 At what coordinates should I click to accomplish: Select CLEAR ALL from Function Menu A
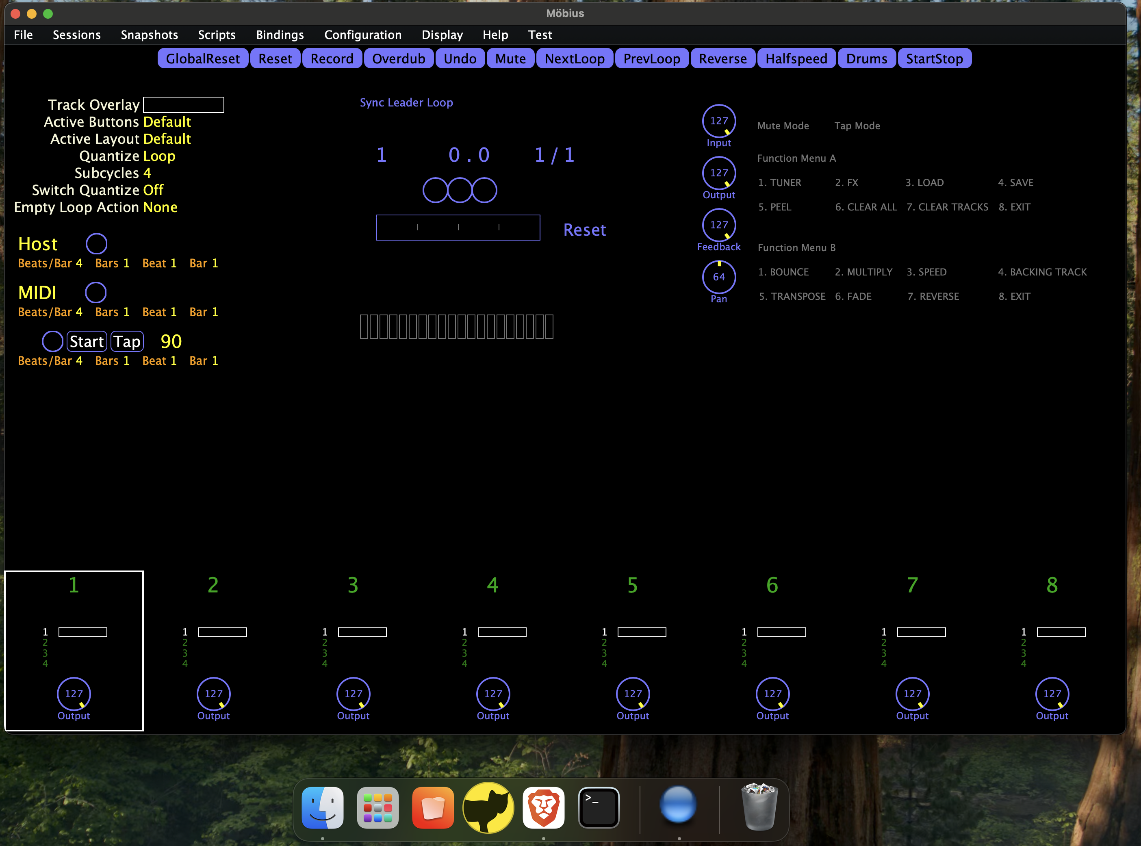click(x=866, y=207)
